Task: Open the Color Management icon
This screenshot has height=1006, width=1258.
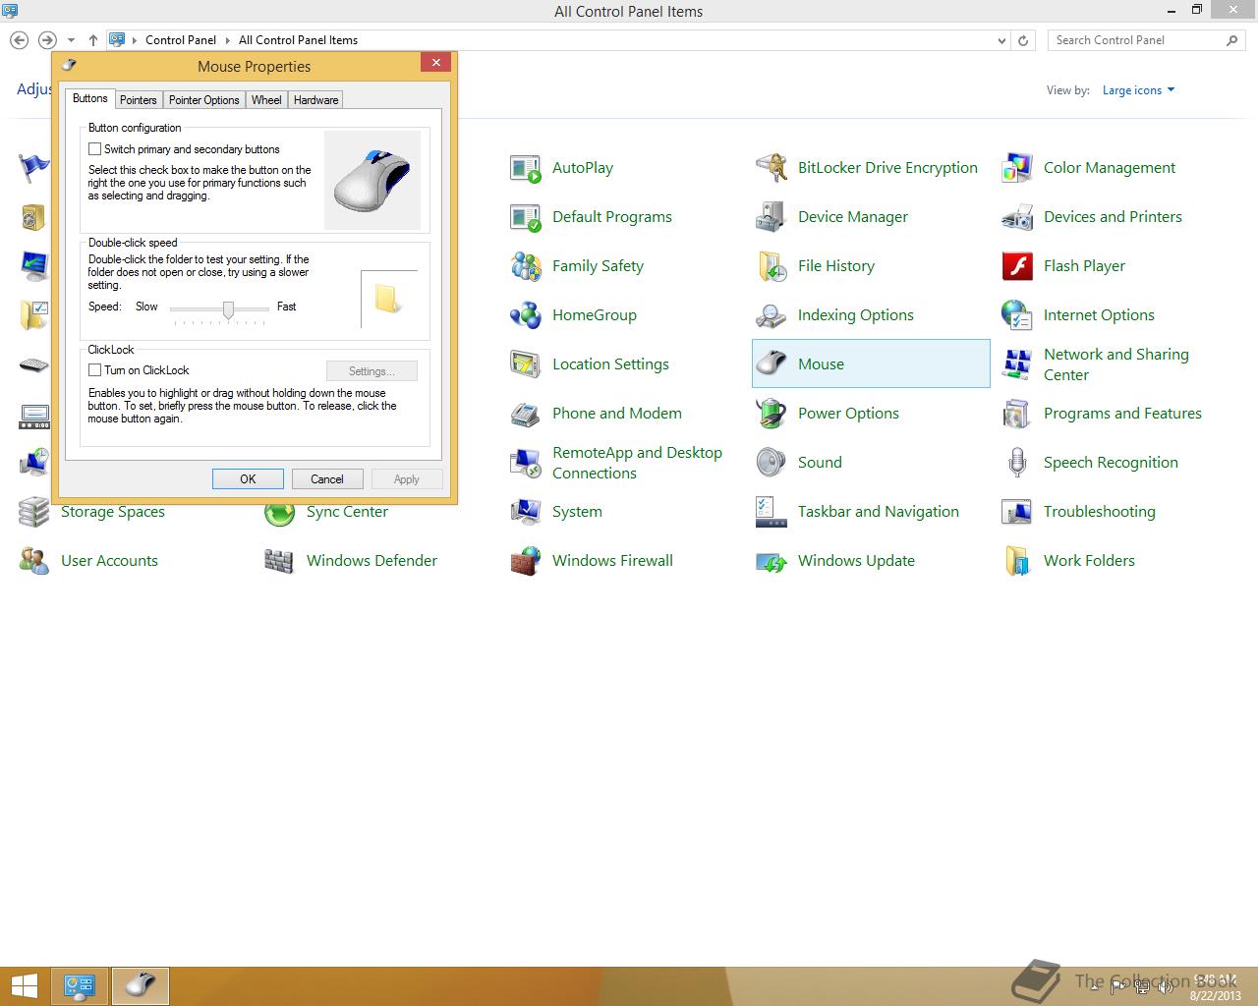Action: click(1017, 168)
